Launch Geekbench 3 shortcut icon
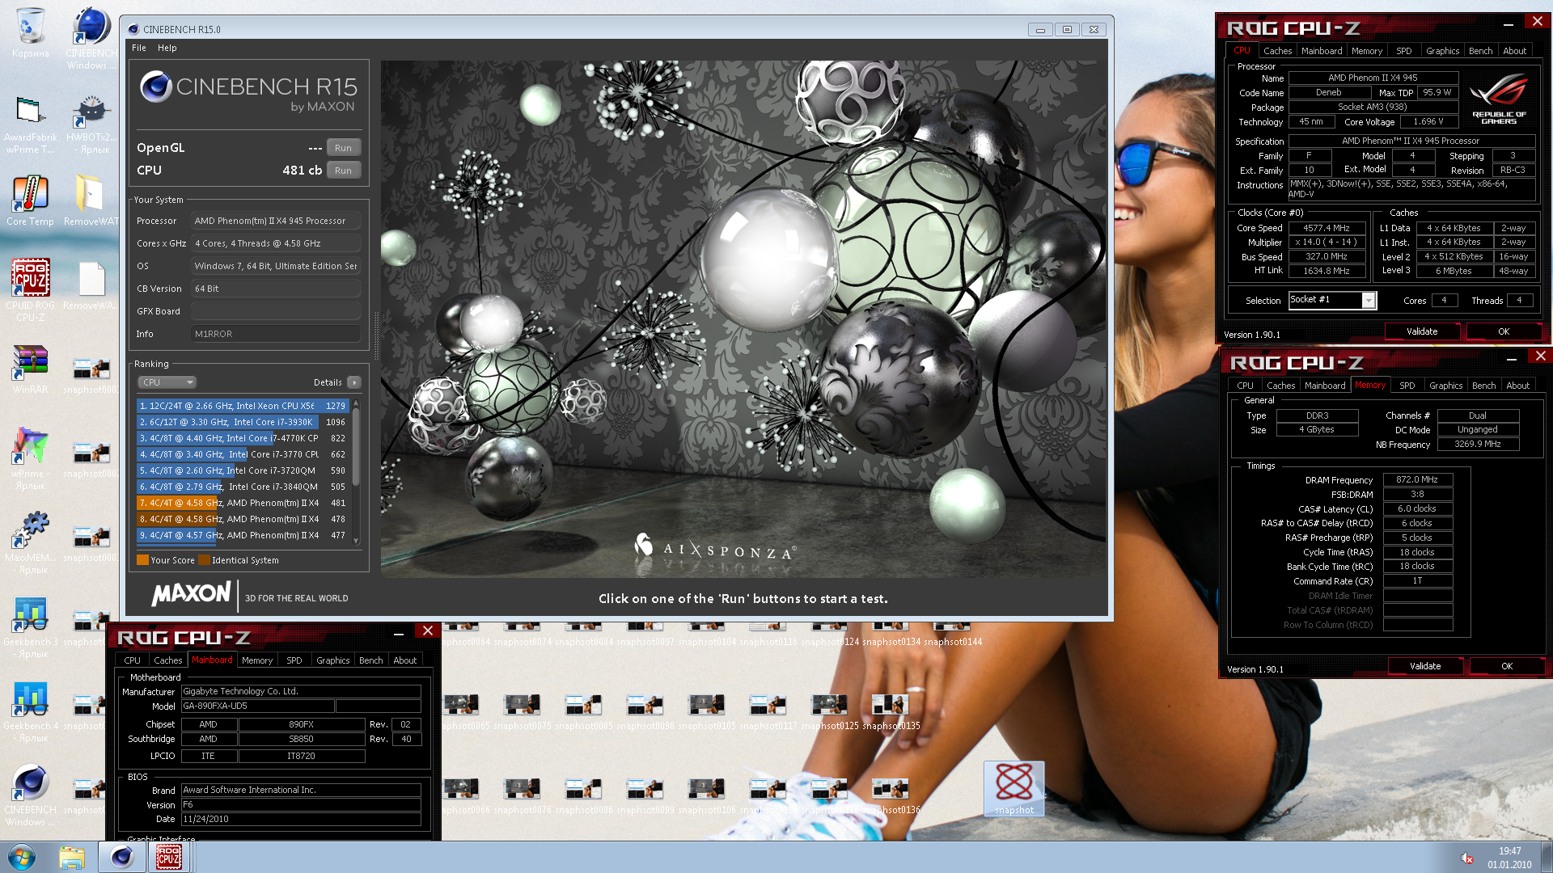The image size is (1553, 873). coord(30,627)
